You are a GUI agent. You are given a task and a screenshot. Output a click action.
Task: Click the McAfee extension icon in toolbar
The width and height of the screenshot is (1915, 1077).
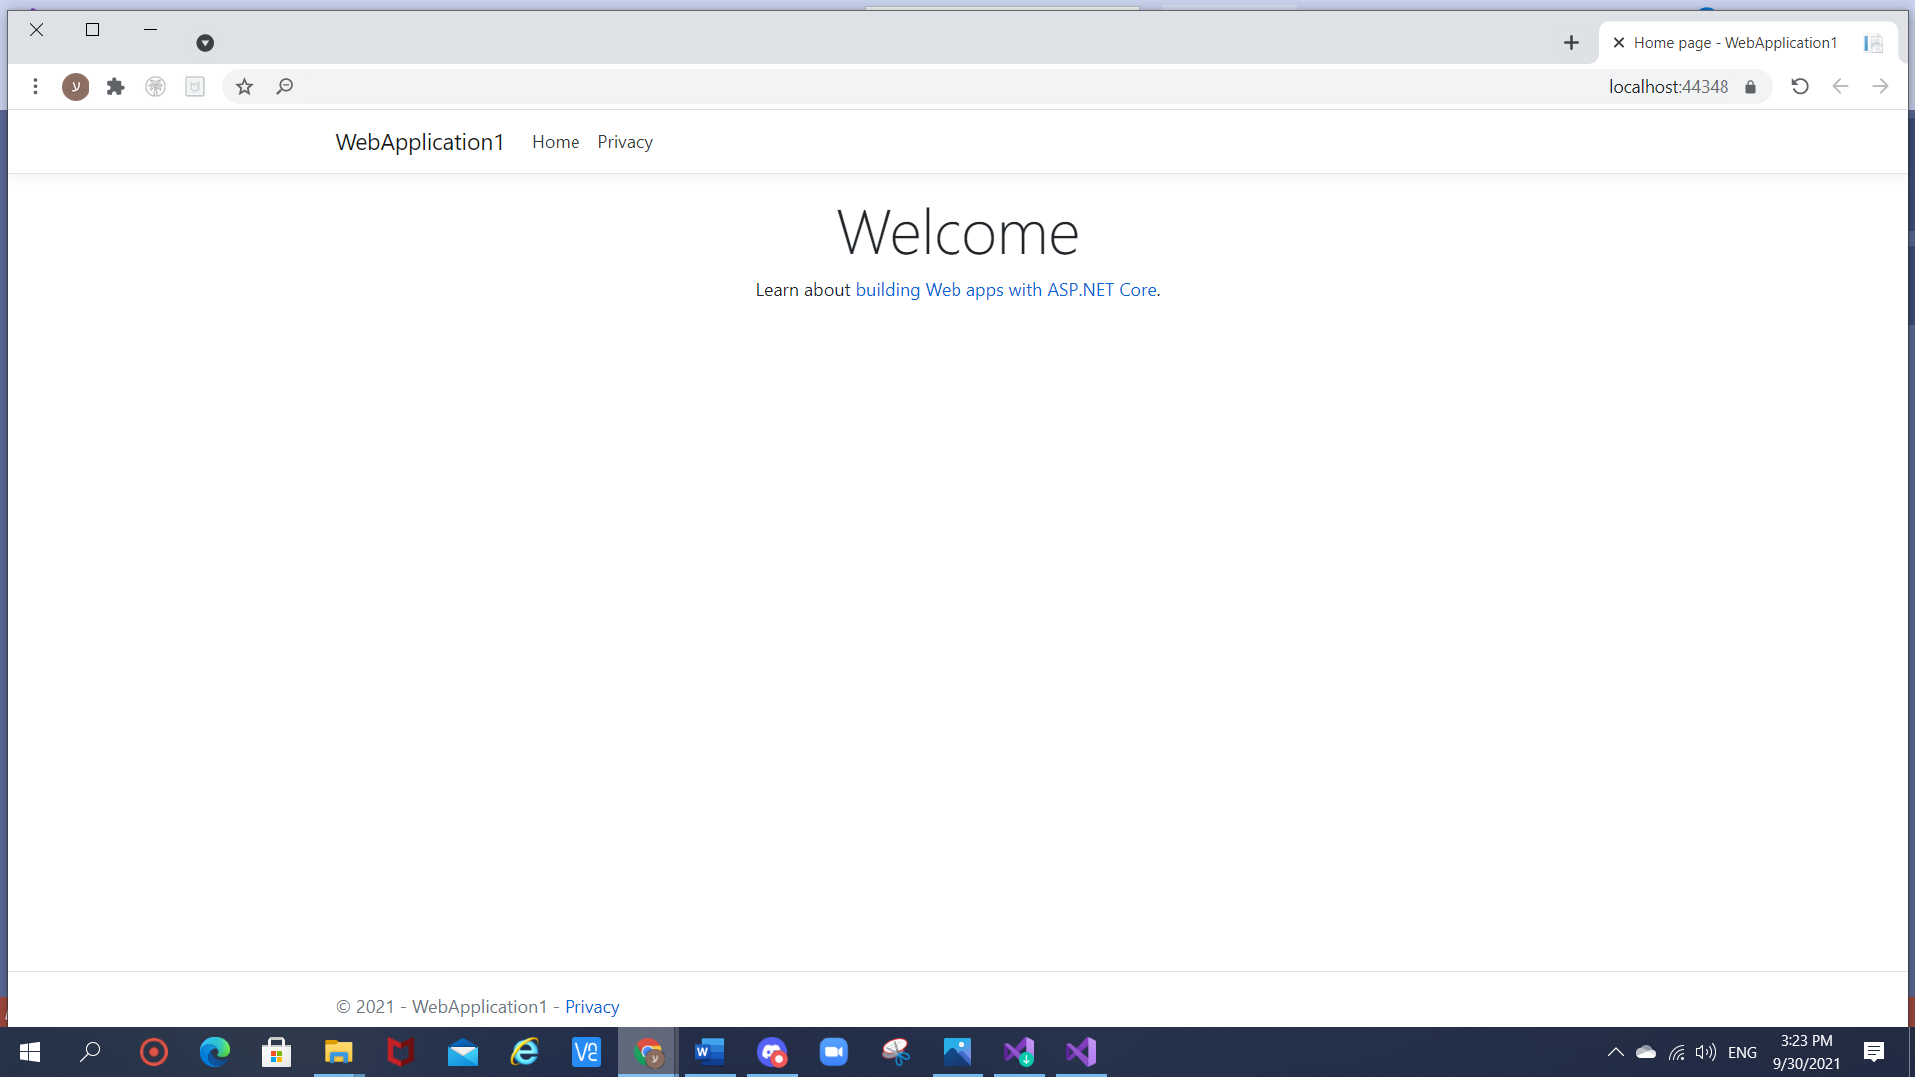pos(194,87)
